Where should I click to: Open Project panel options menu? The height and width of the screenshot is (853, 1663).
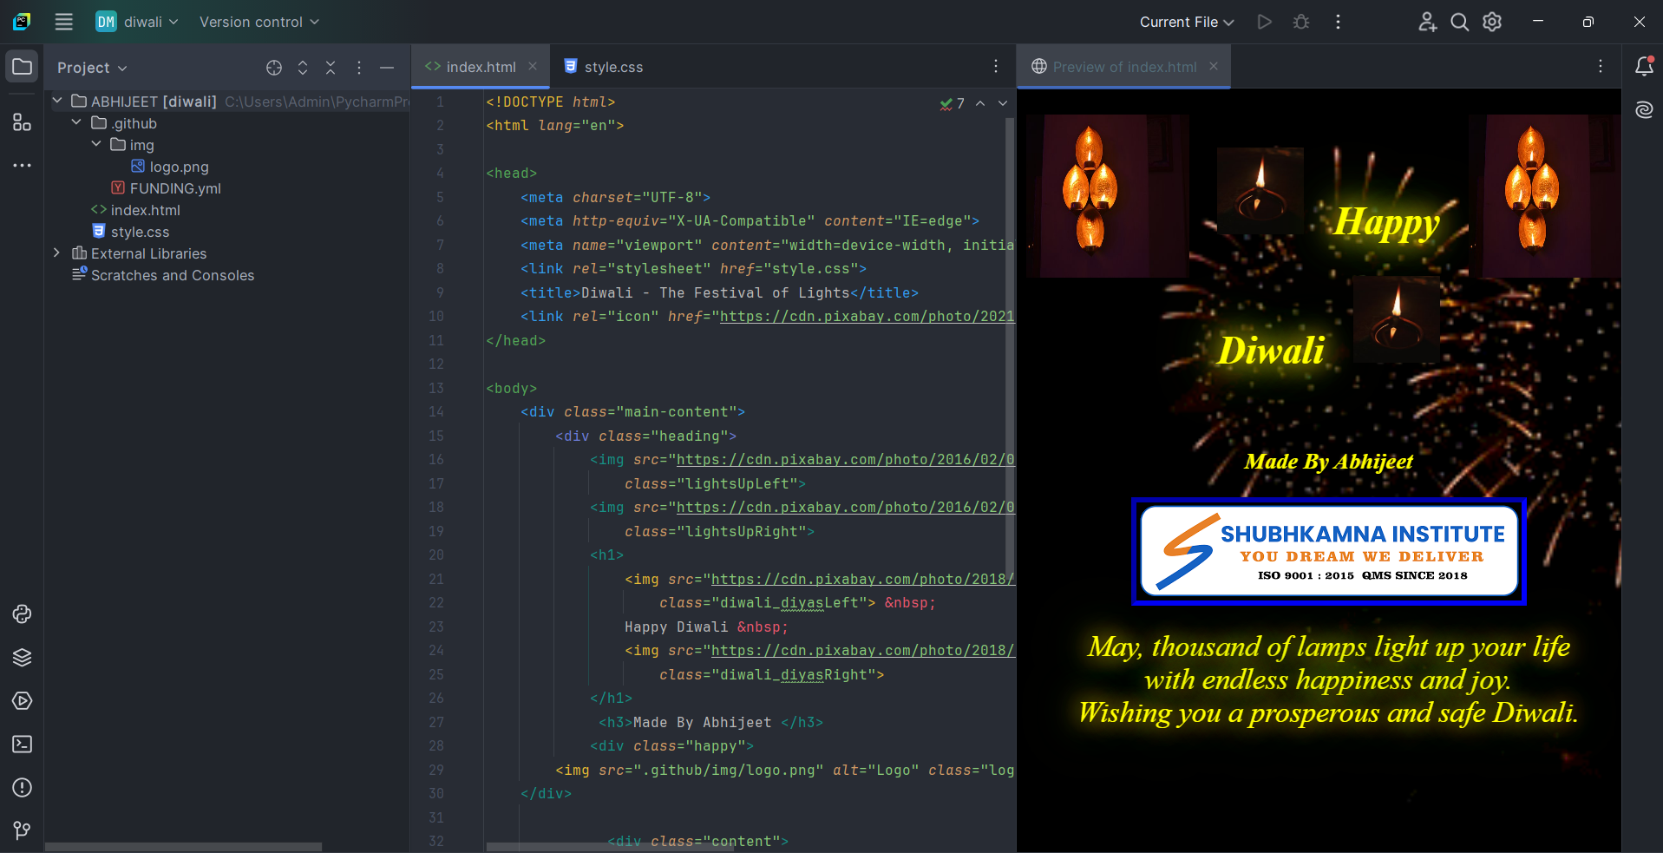pyautogui.click(x=359, y=68)
